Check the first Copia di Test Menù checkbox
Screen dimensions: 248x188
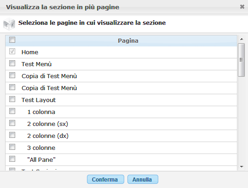pos(12,75)
